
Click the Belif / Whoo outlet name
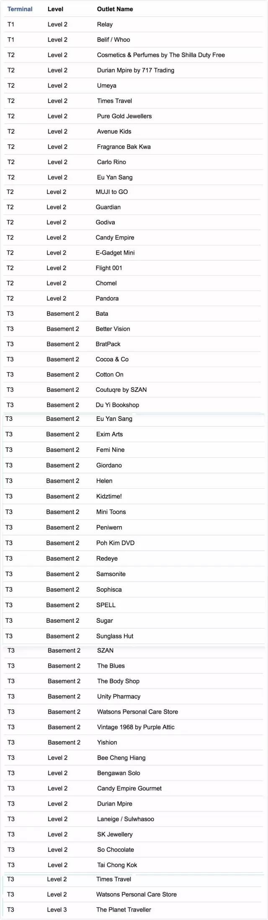(x=113, y=40)
